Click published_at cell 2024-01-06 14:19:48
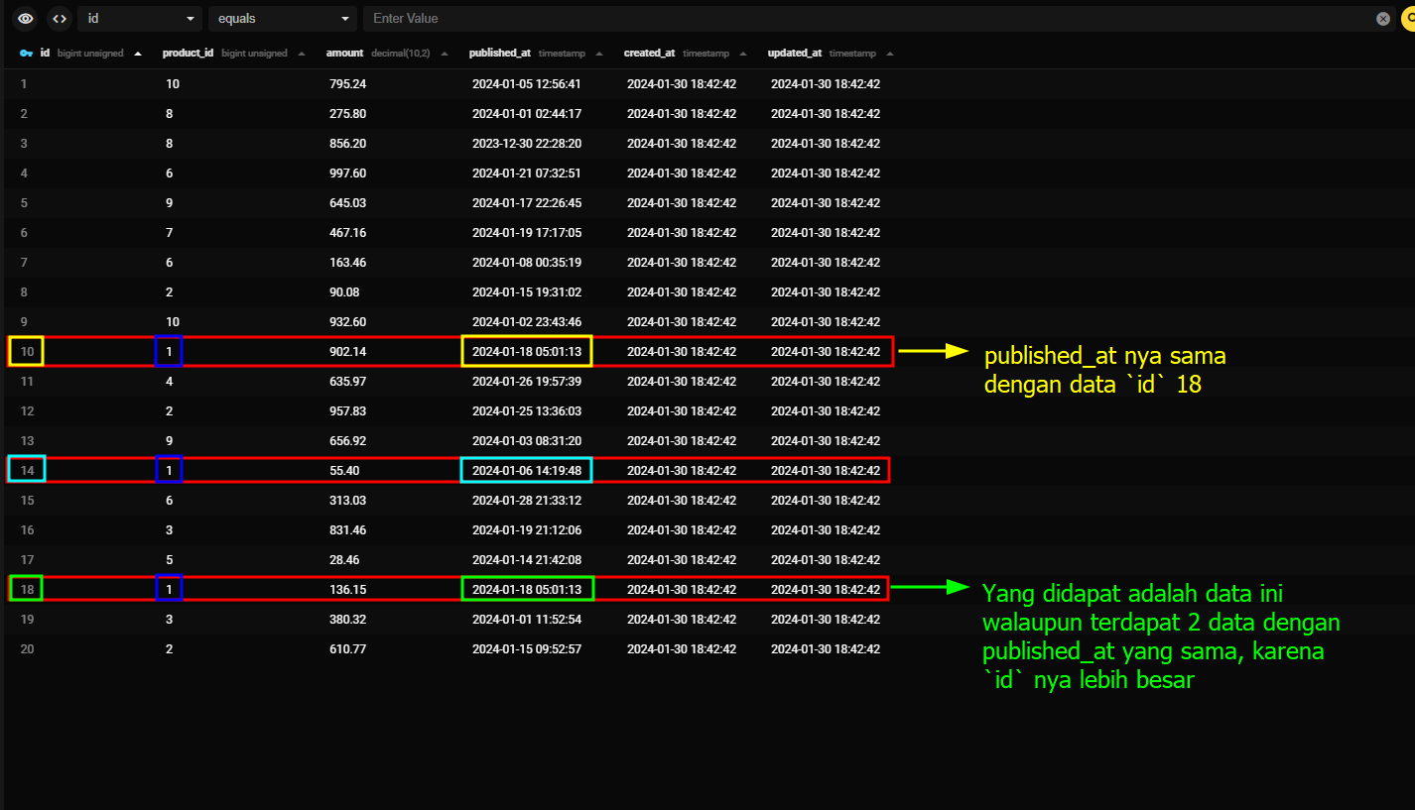This screenshot has width=1415, height=810. click(x=526, y=471)
